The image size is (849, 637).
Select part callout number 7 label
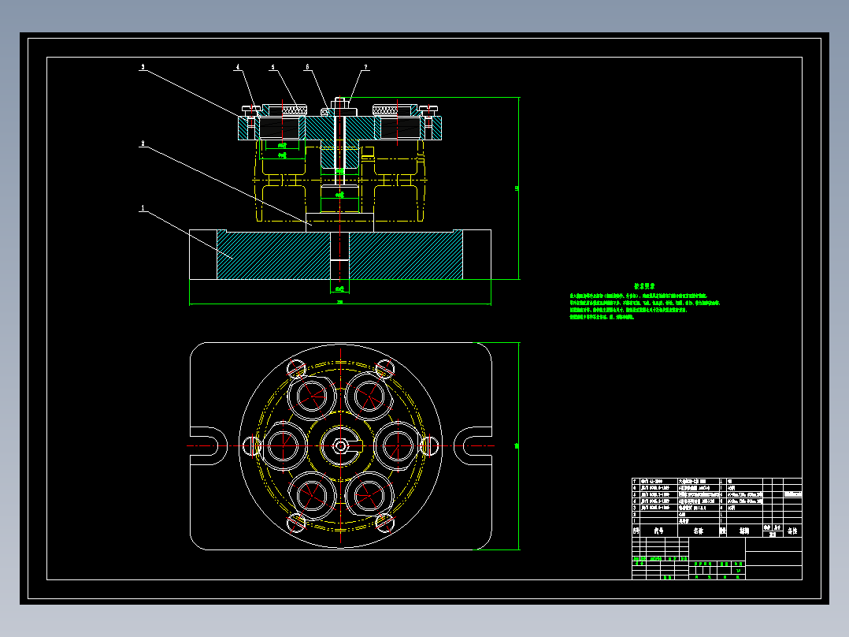366,67
